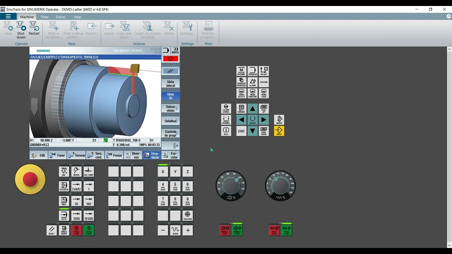Click the red SPINDLE STOP key

point(225,230)
